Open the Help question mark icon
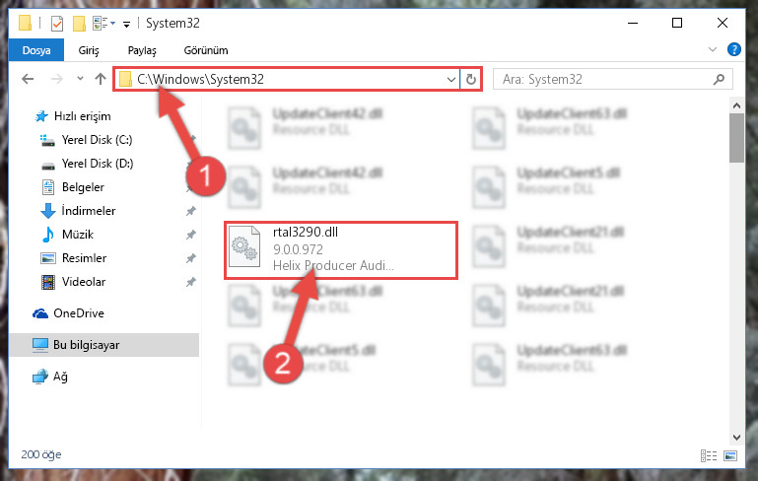 [x=733, y=49]
